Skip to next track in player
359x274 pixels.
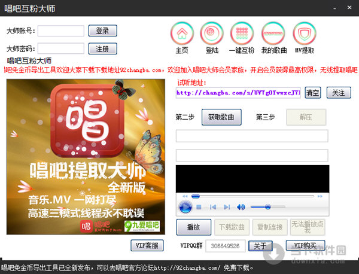point(227,207)
